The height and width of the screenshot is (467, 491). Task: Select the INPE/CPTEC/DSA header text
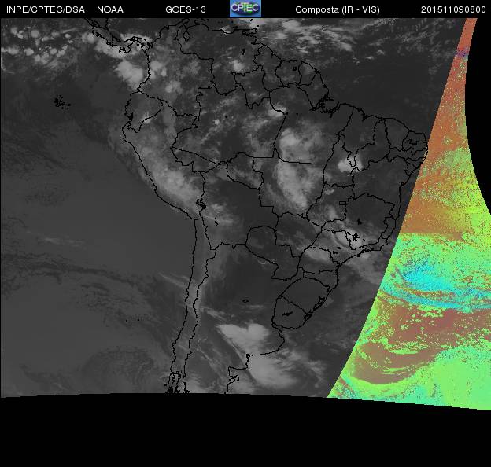46,9
